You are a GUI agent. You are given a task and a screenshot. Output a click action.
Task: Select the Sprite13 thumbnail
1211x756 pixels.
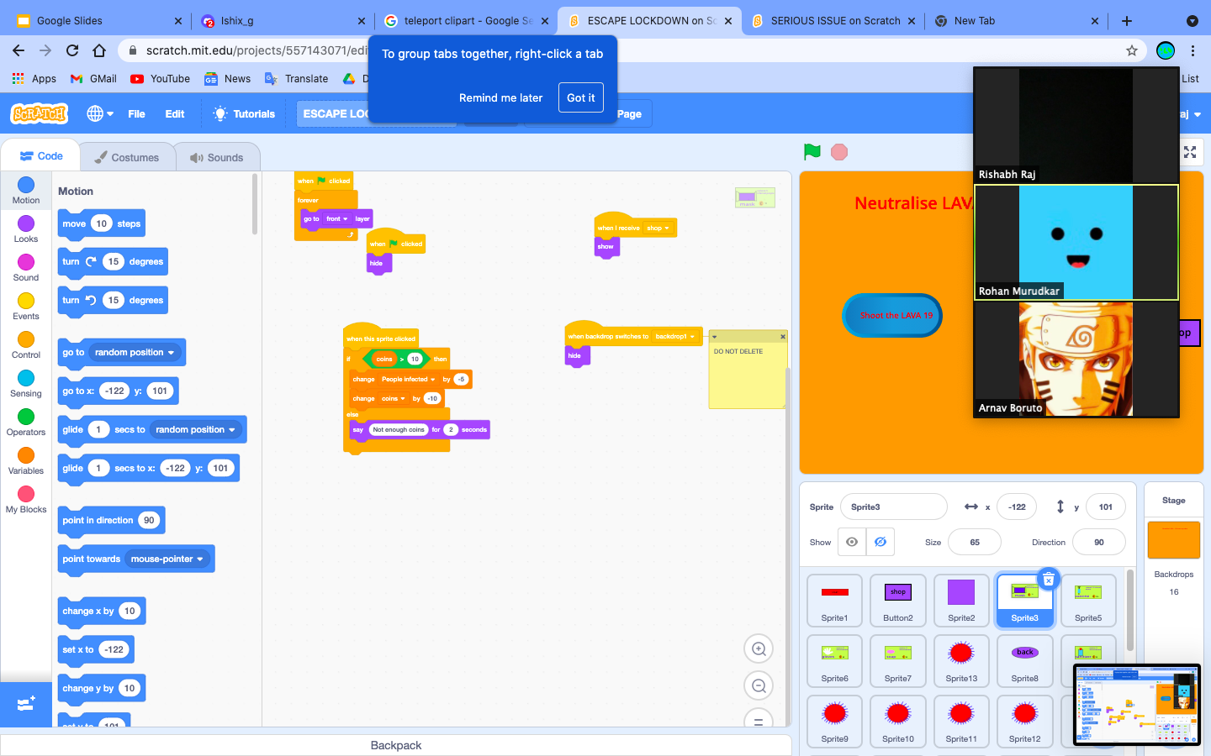[961, 660]
